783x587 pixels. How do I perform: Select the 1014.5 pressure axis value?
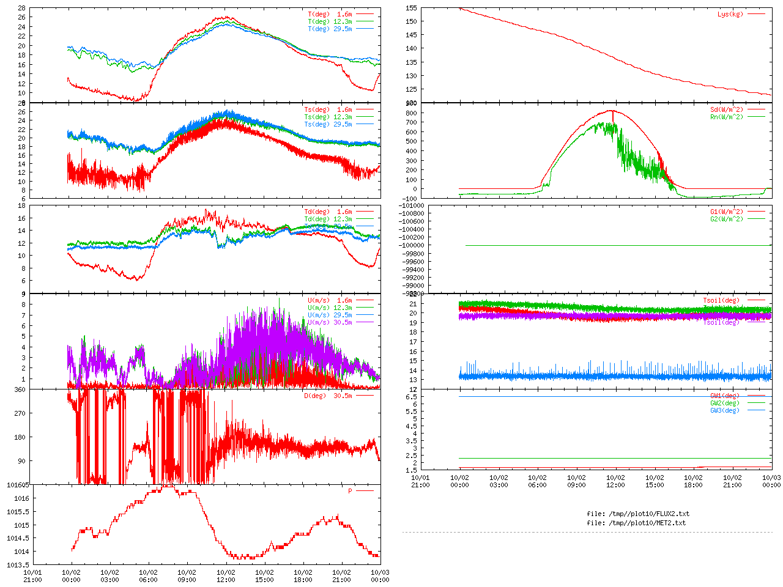tap(18, 538)
